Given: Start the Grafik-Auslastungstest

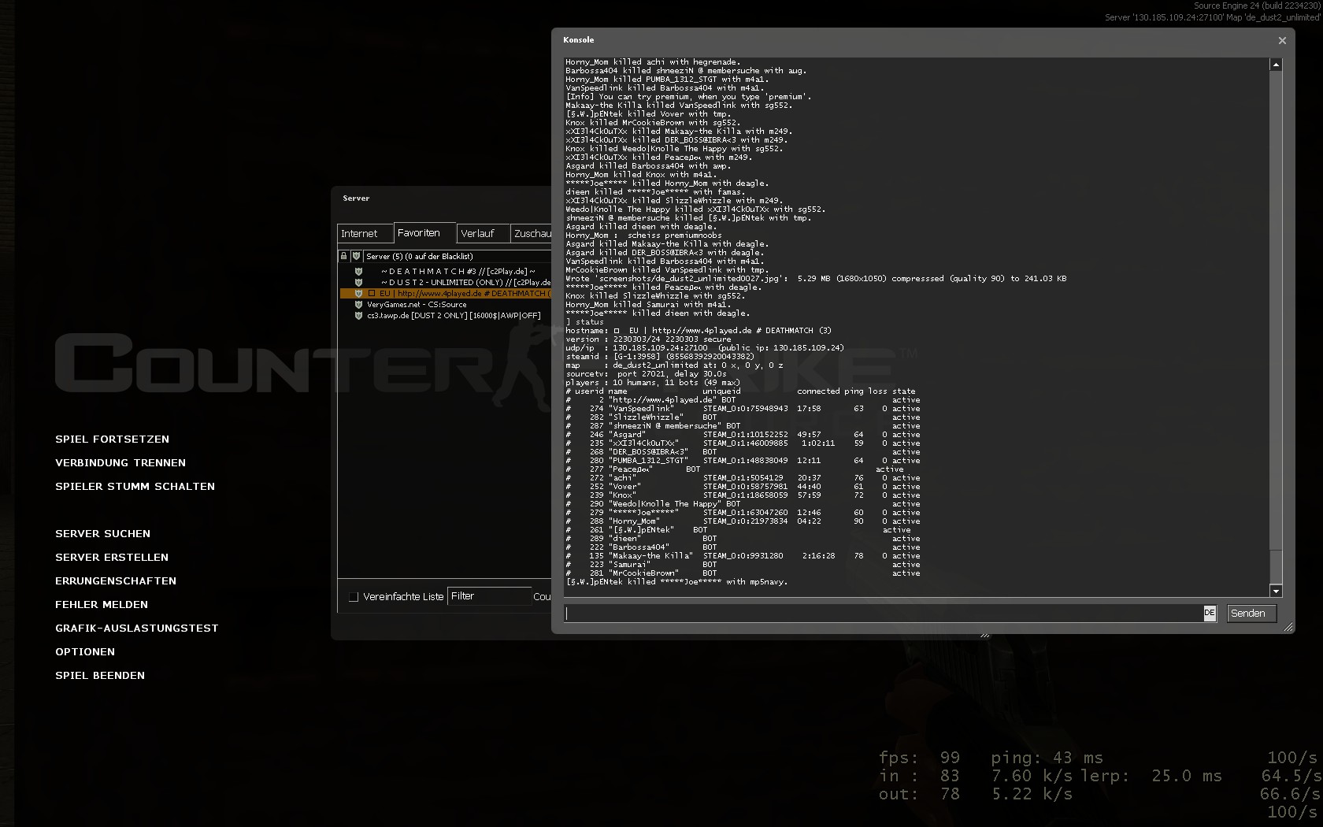Looking at the screenshot, I should (136, 629).
